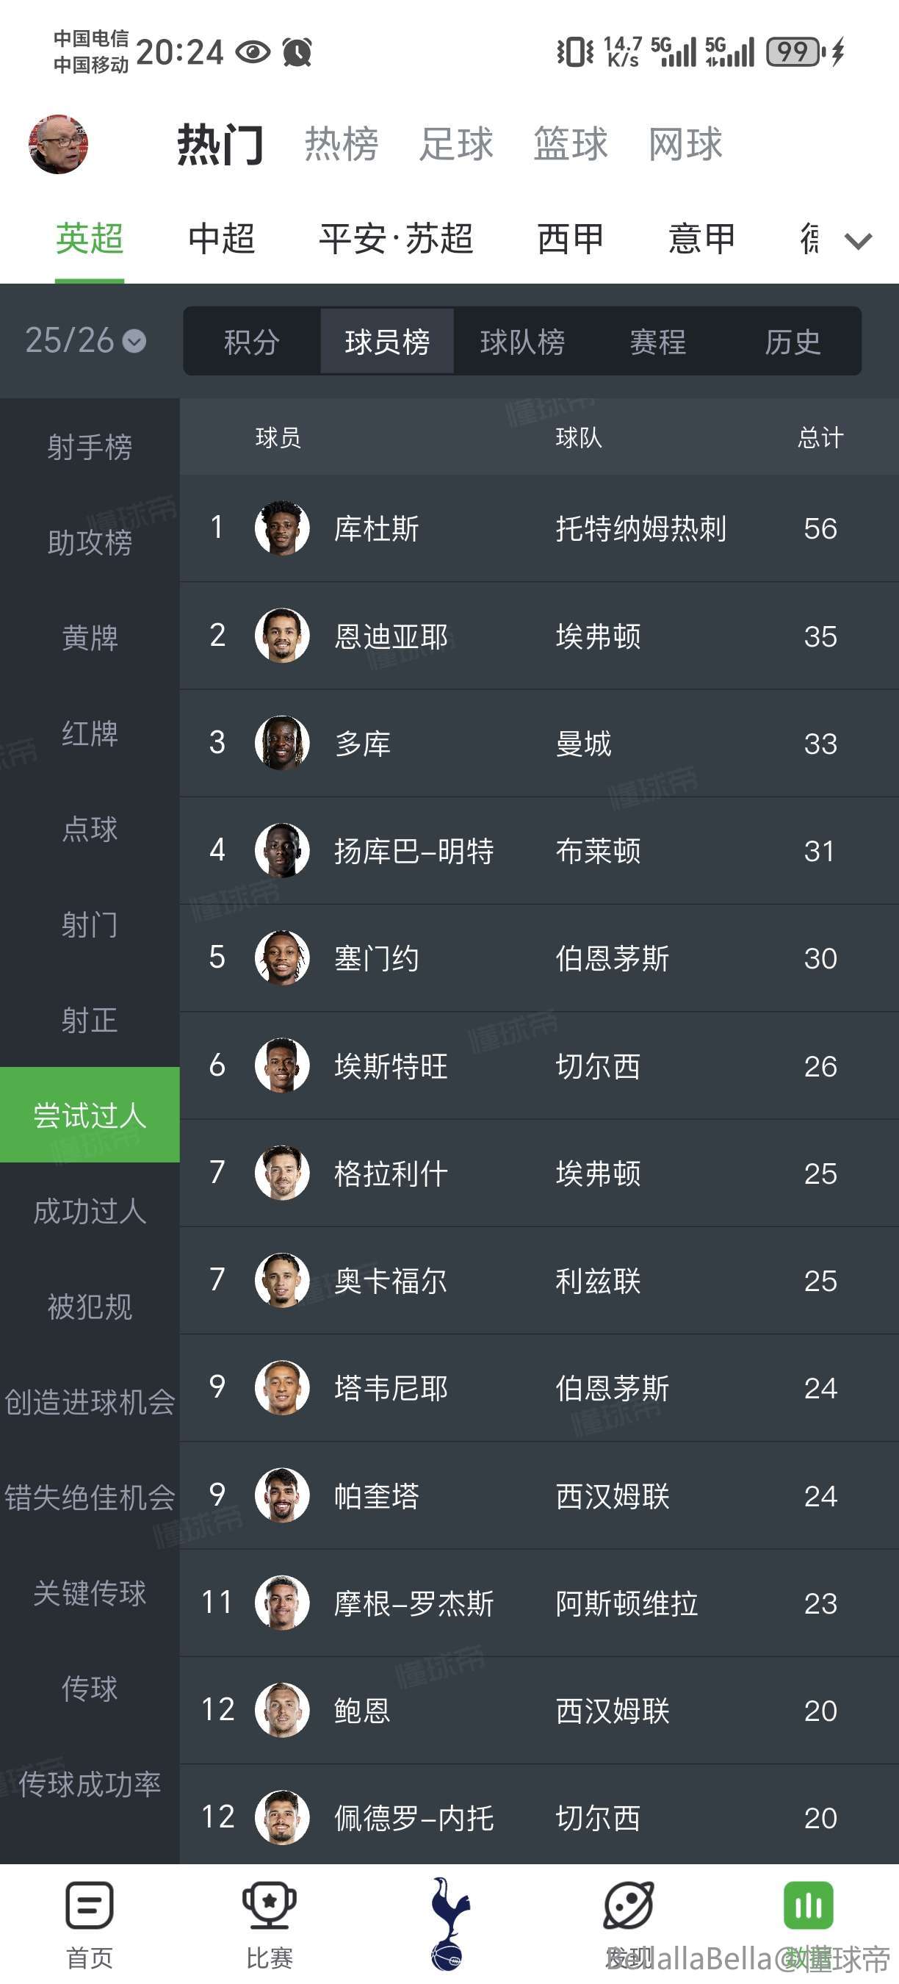Tap the alarm clock status icon
Screen dimensions: 899x1984
point(297,52)
